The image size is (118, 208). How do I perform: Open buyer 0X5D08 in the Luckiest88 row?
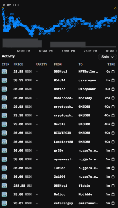[84, 142]
